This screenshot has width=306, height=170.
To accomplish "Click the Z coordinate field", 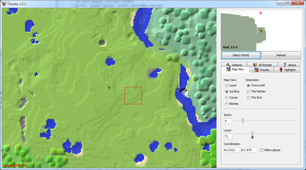I will point(251,150).
